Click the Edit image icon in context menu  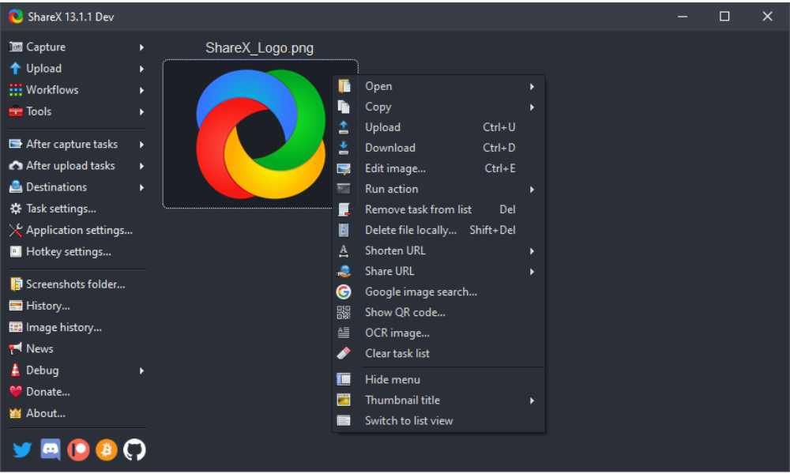click(344, 169)
